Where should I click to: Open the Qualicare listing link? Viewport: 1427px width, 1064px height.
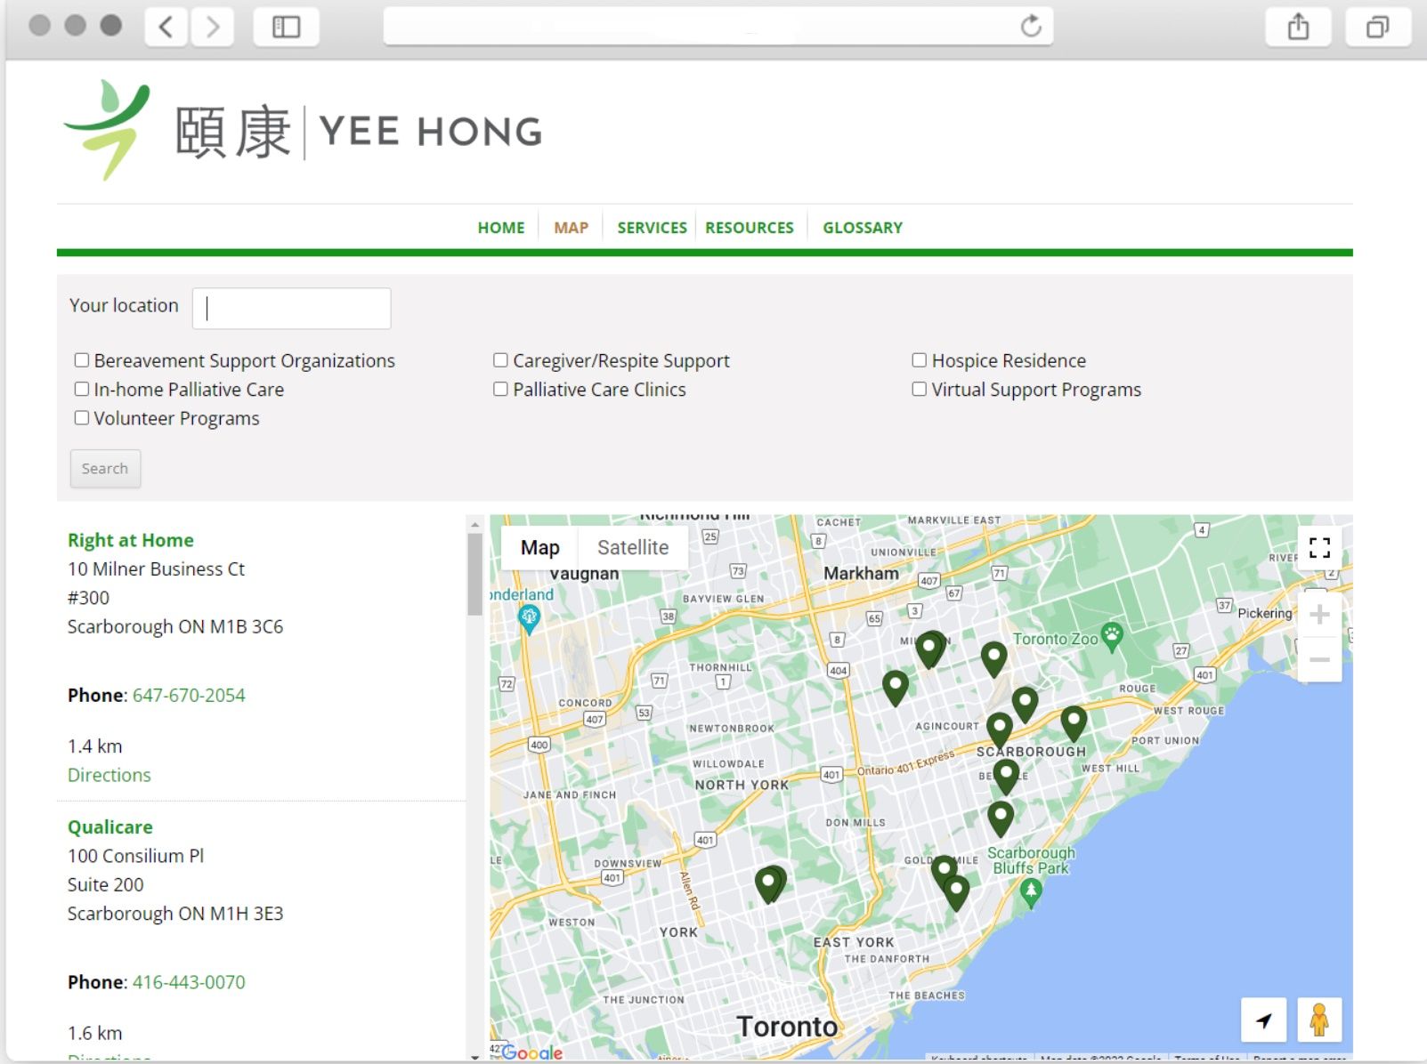(110, 826)
